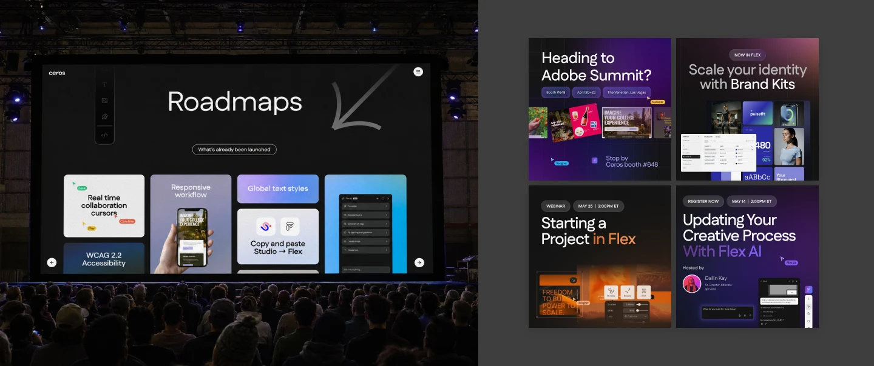Screen dimensions: 874x366
Task: Open the Global text styles card
Action: click(x=278, y=189)
